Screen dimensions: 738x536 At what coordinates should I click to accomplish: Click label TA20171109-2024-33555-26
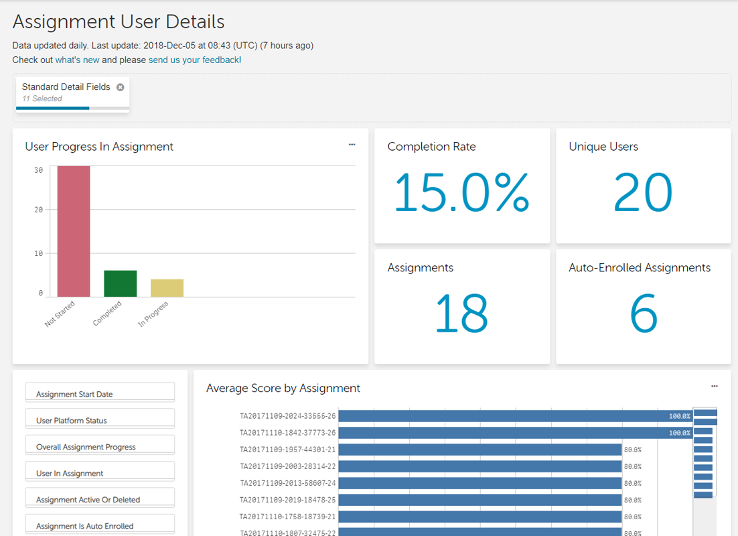(x=287, y=416)
